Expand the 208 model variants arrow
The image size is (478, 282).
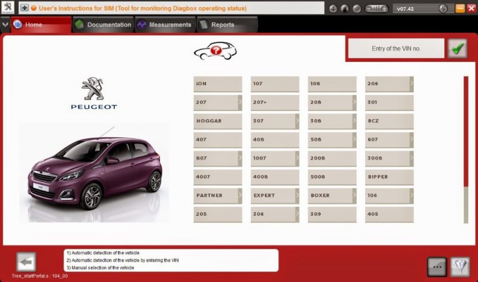click(x=354, y=102)
